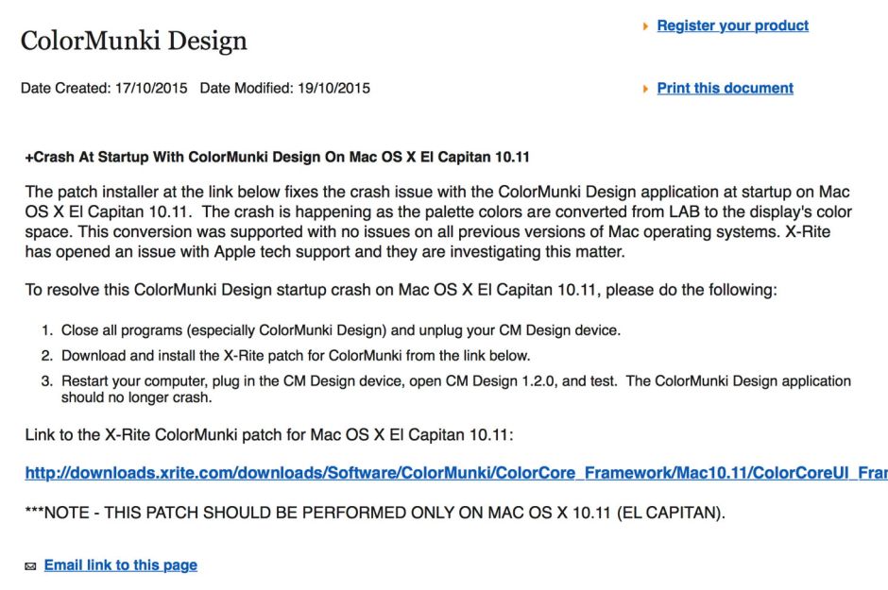Viewport: 888px width, 590px height.
Task: Click orange arrow beside Register your product
Action: click(645, 26)
